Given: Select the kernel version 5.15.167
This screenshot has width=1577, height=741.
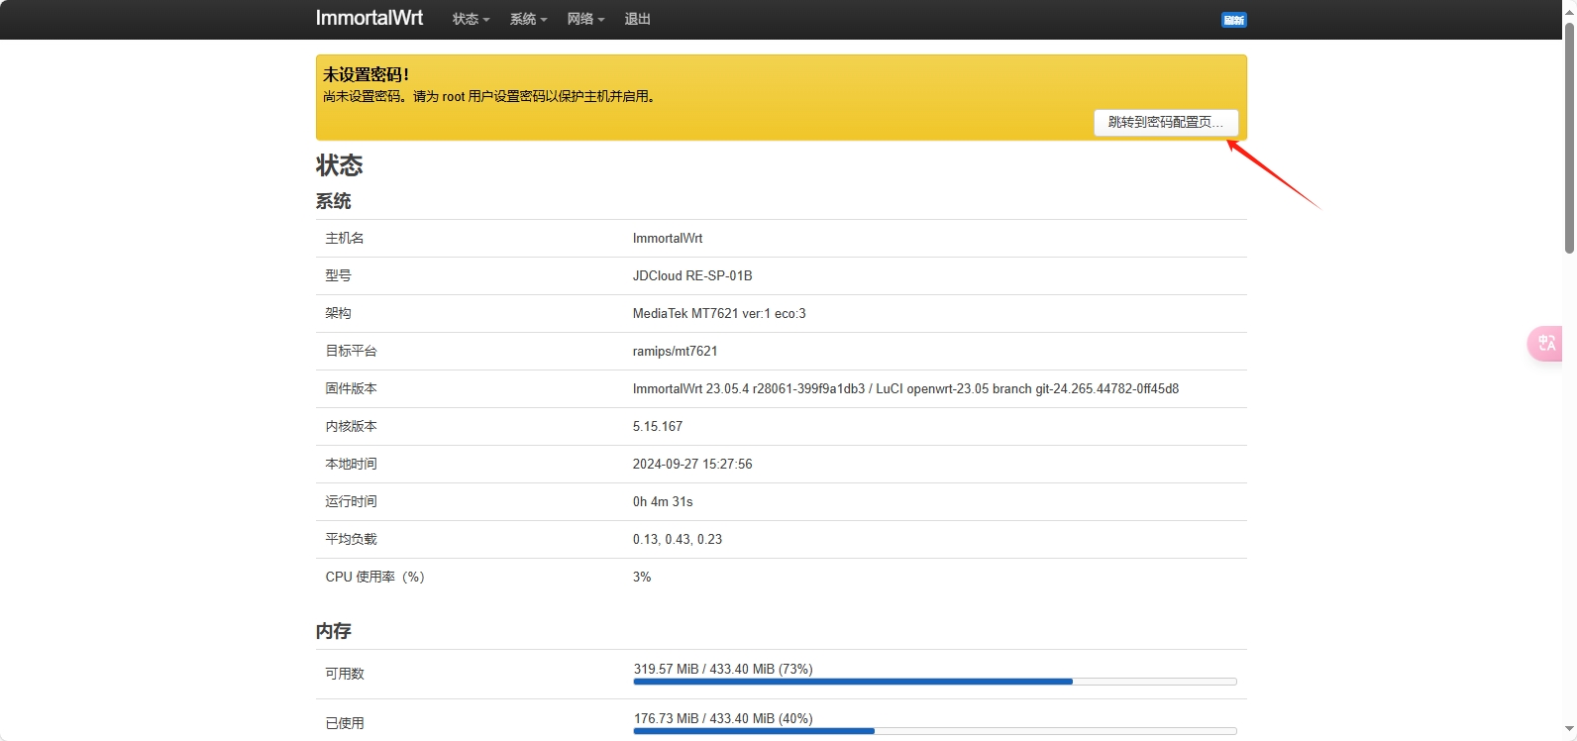Looking at the screenshot, I should (x=658, y=426).
